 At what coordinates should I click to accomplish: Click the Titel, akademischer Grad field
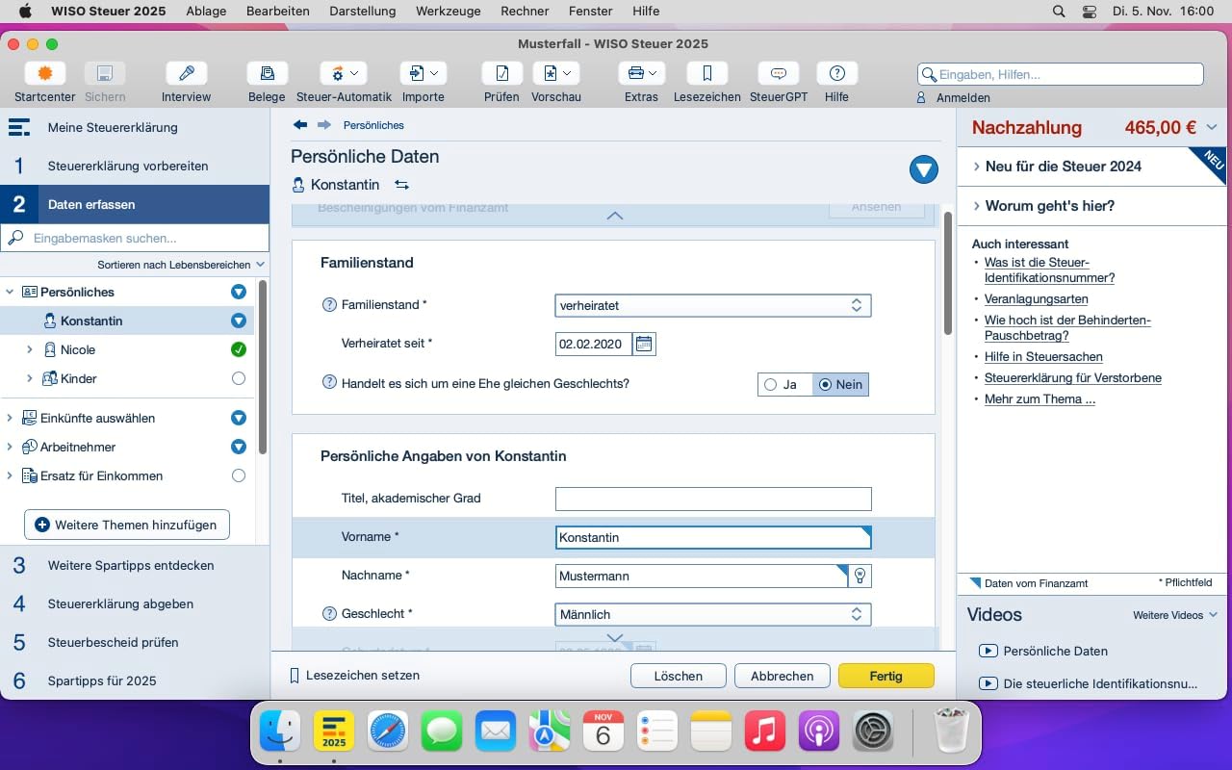tap(713, 499)
